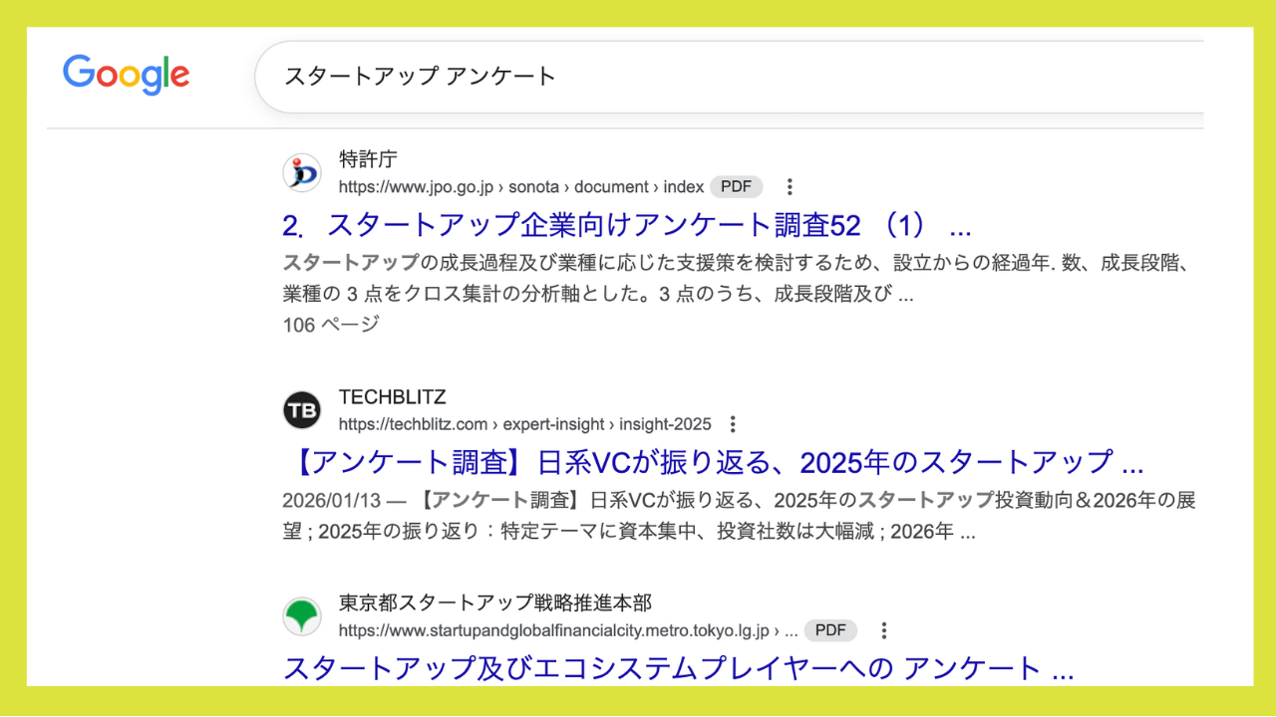Open three-dot menu for 東京都スタートアップ戦略推進本部 result
This screenshot has height=717, width=1276.
click(883, 630)
